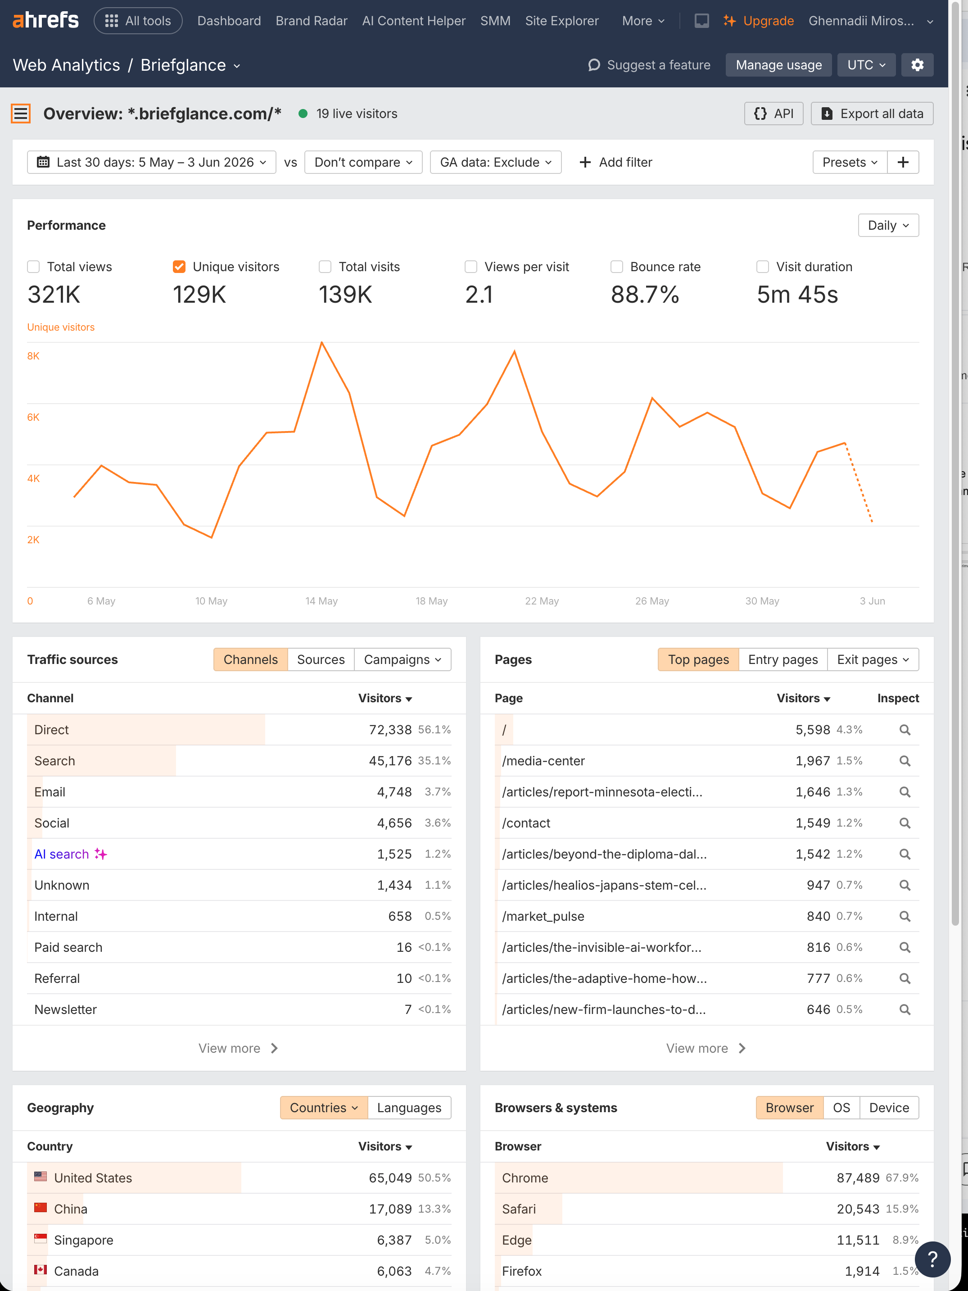Image resolution: width=968 pixels, height=1291 pixels.
Task: Inspect the new-firm-launches article page
Action: pyautogui.click(x=905, y=1009)
